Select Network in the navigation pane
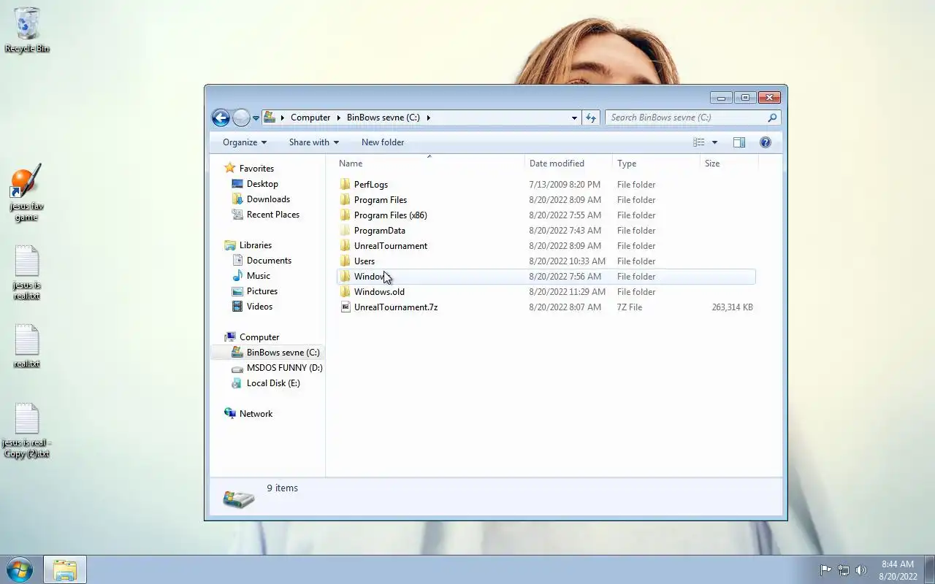 coord(256,414)
